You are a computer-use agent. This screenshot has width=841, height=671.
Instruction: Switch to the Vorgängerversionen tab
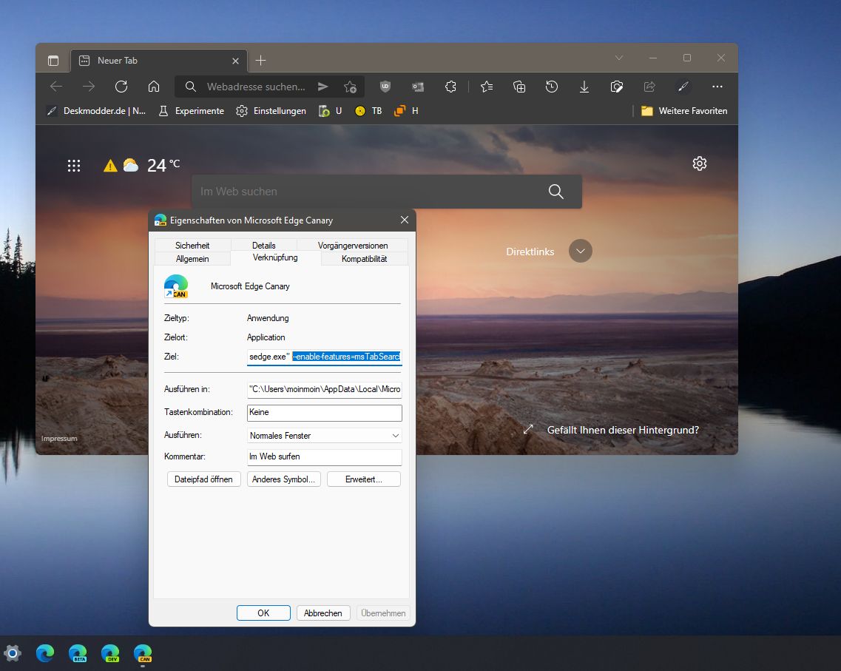point(352,245)
